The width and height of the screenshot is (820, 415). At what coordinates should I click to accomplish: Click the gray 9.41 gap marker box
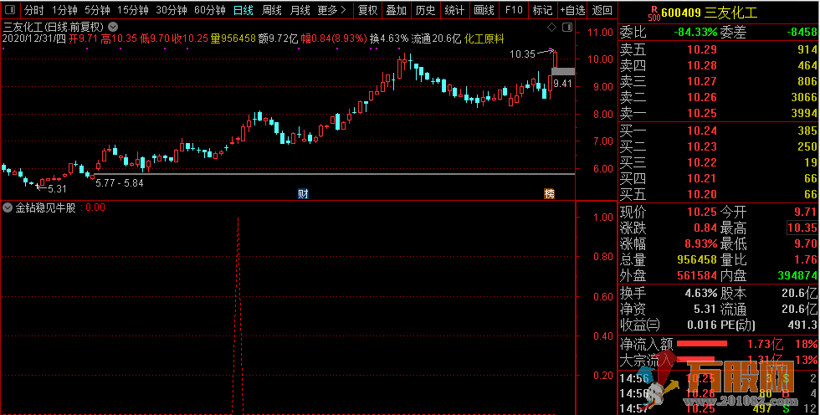[562, 72]
